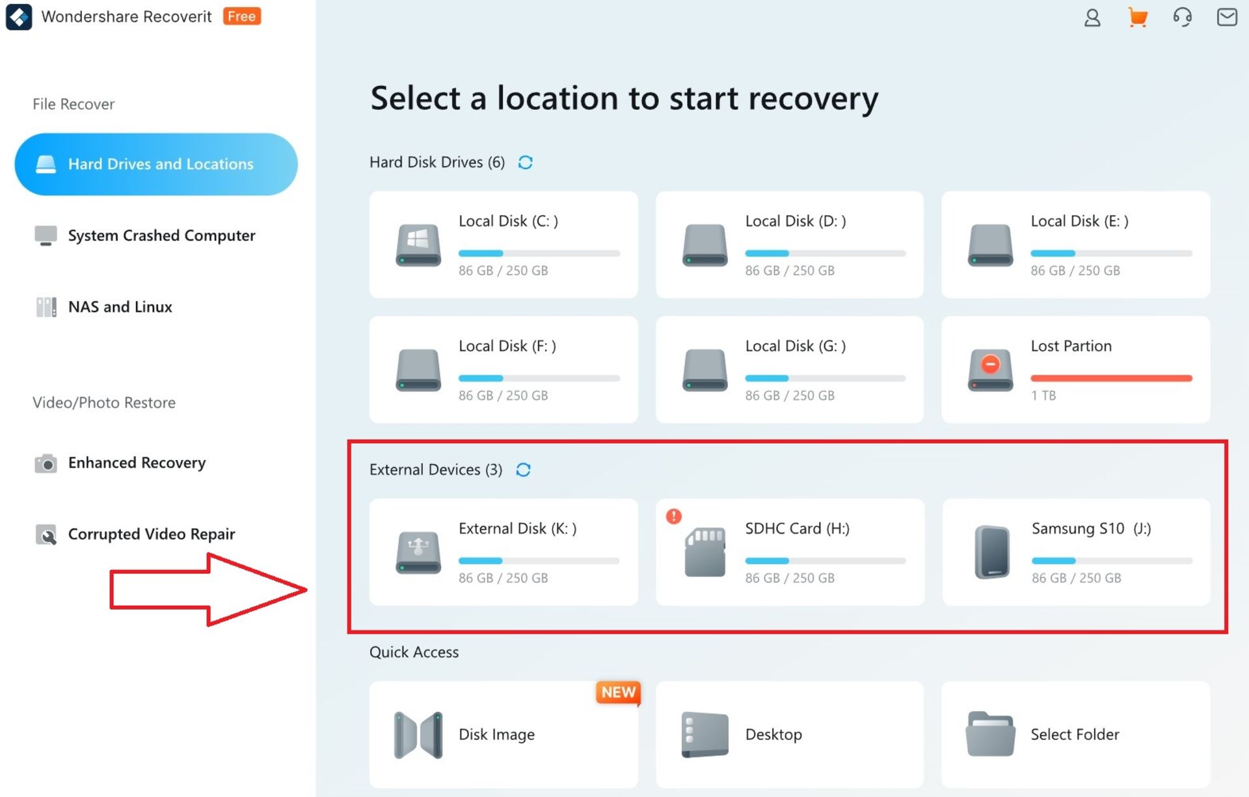Image resolution: width=1249 pixels, height=797 pixels.
Task: Click Select Folder label in Quick Access
Action: [x=1075, y=735]
